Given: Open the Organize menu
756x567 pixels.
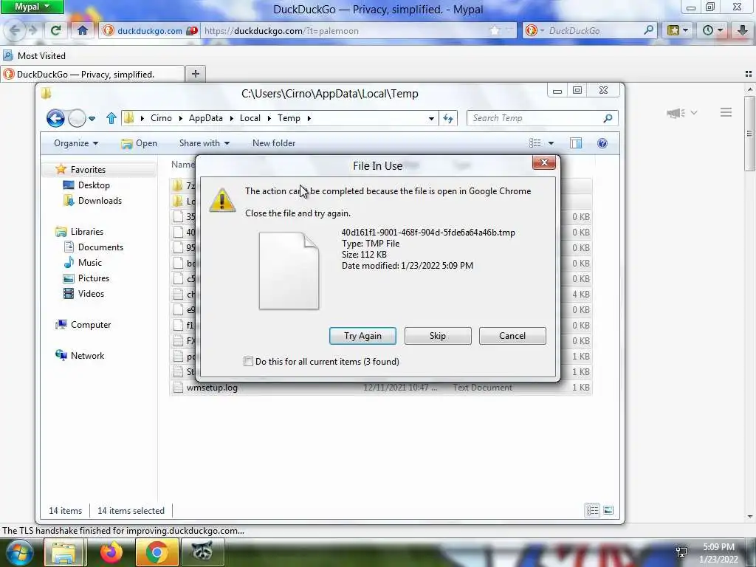Looking at the screenshot, I should [76, 143].
